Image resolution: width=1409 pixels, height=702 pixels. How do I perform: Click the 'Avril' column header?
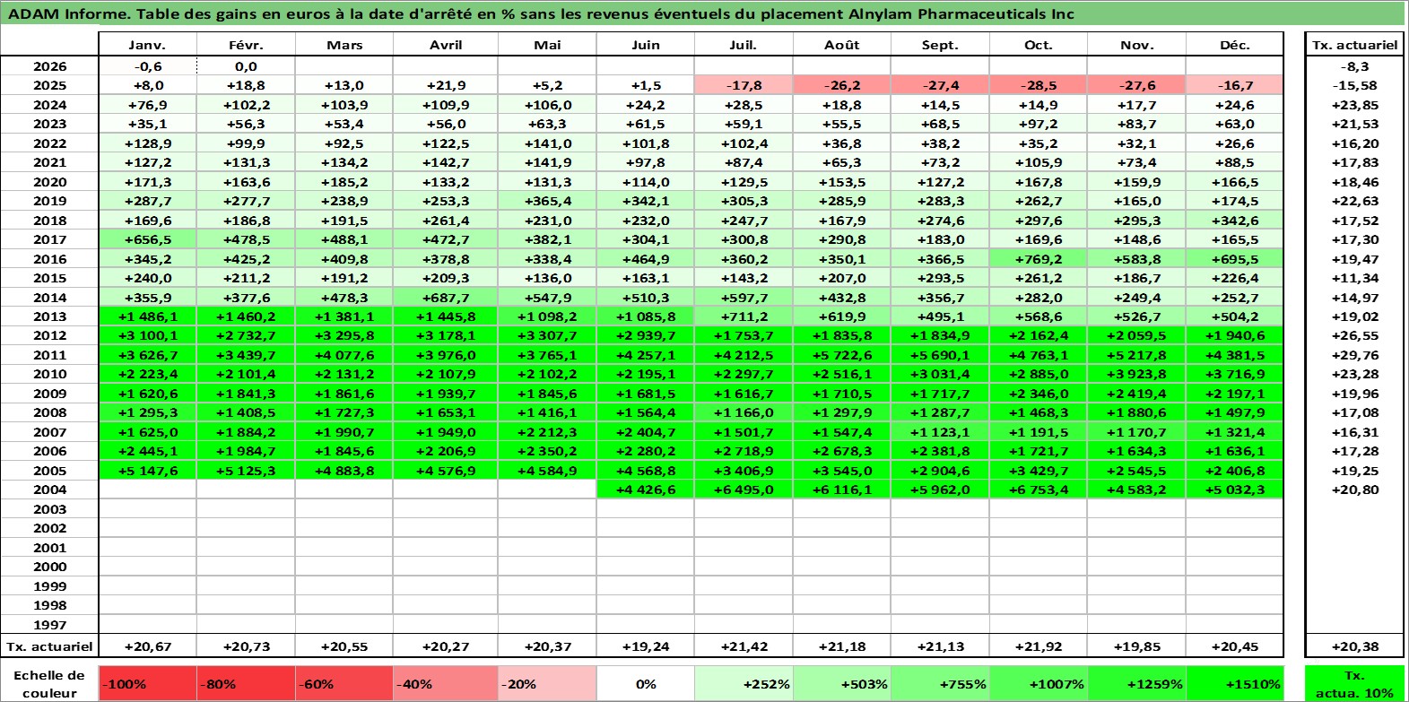pyautogui.click(x=446, y=45)
